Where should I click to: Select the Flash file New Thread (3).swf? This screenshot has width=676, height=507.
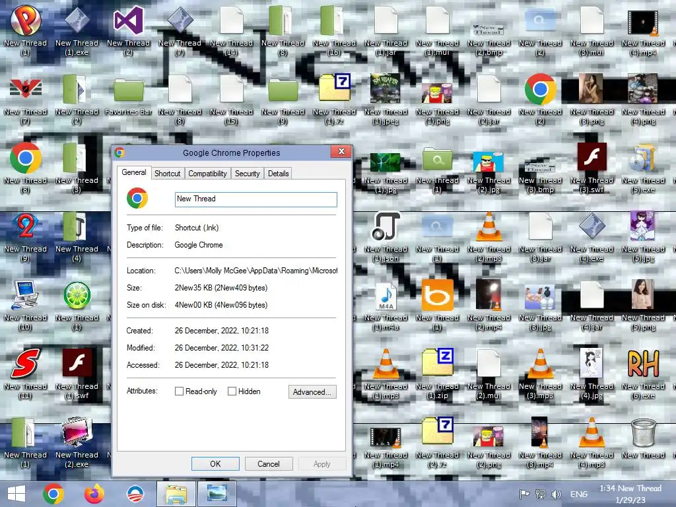point(591,167)
